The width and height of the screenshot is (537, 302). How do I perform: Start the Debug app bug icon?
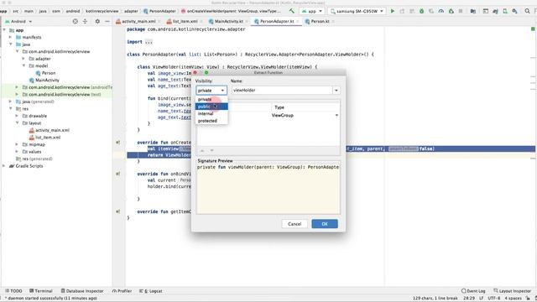421,11
